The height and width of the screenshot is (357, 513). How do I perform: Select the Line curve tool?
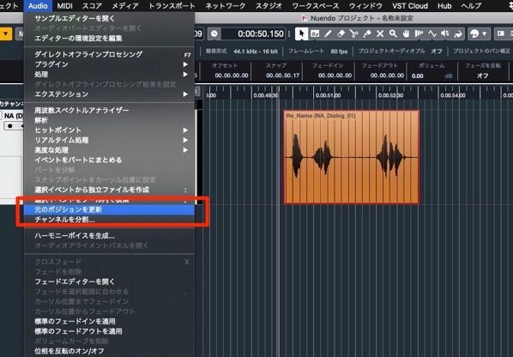(x=432, y=33)
